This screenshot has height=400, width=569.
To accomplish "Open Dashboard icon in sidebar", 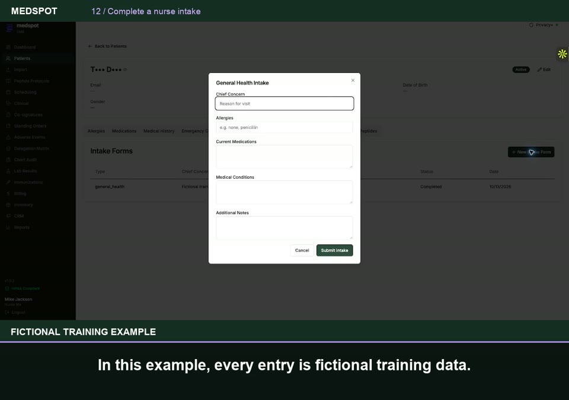I will (x=8, y=47).
